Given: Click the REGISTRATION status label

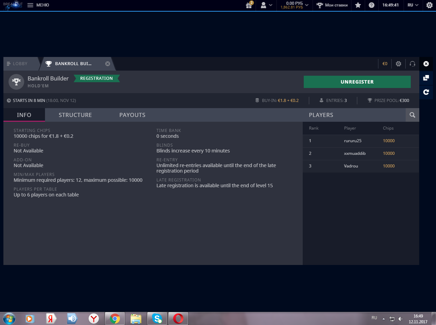Looking at the screenshot, I should pyautogui.click(x=96, y=78).
